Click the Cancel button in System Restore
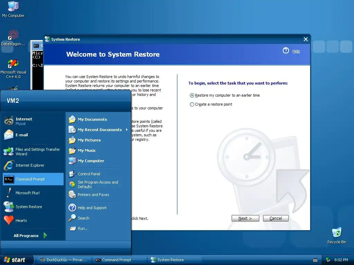354x265 pixels. 276,218
